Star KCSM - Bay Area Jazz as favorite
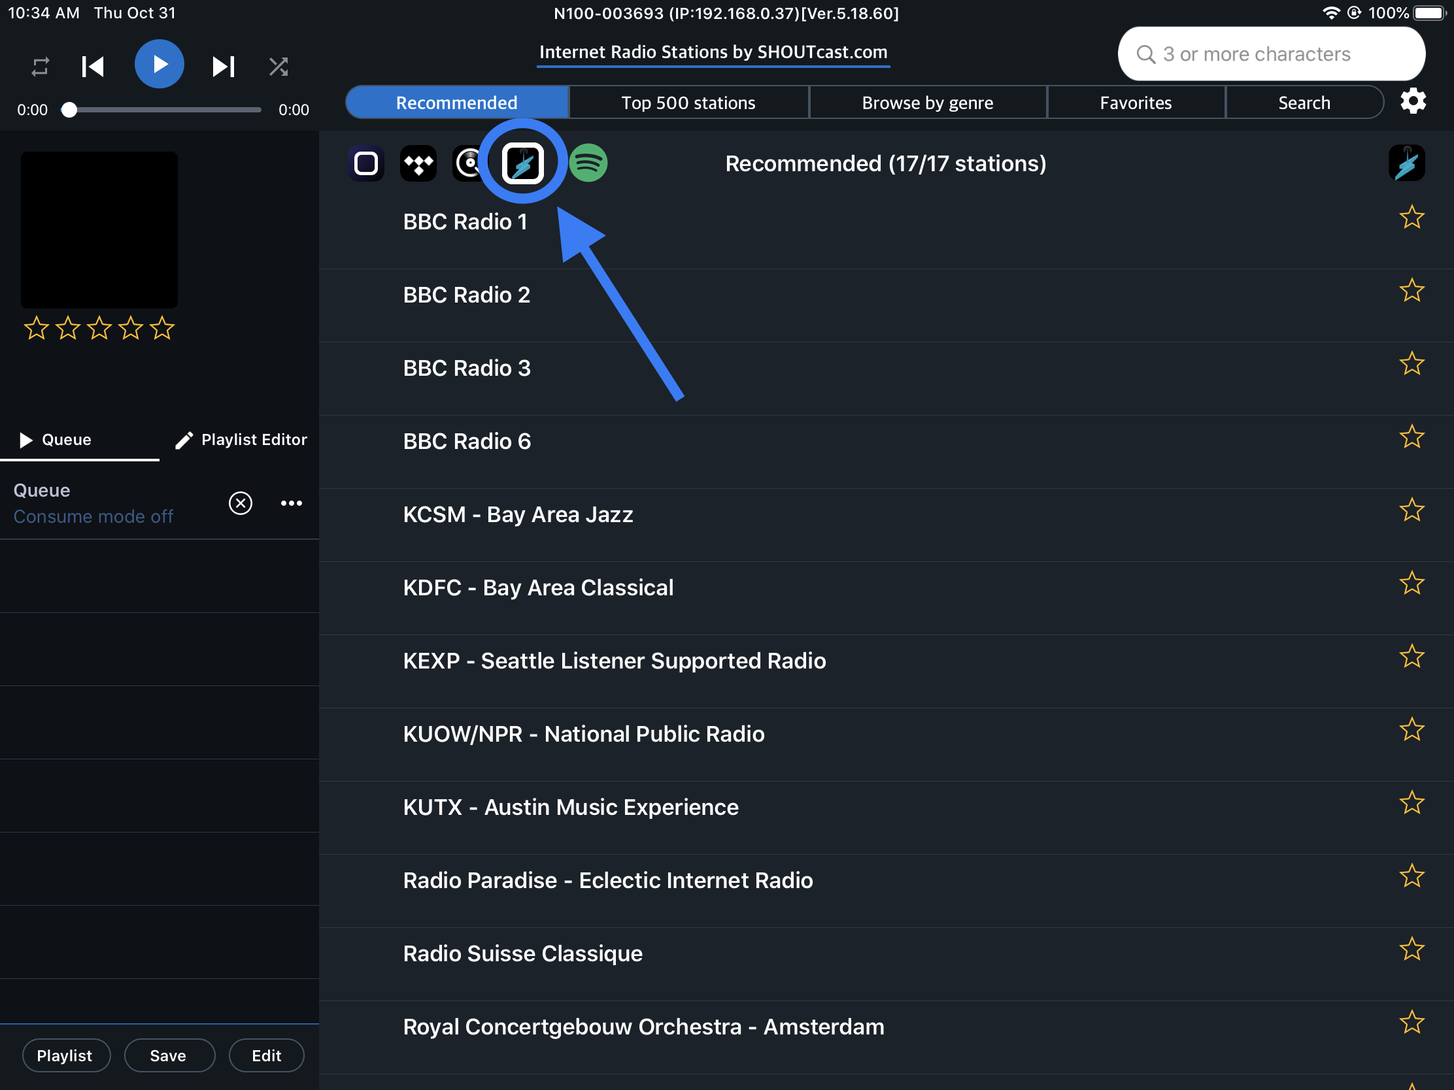 pos(1412,510)
